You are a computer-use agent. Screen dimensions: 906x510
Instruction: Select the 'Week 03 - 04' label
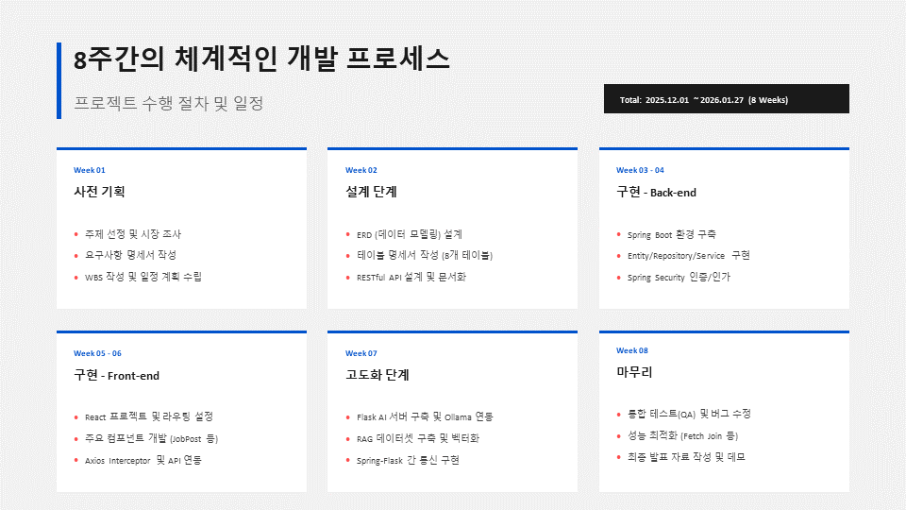[x=640, y=170]
